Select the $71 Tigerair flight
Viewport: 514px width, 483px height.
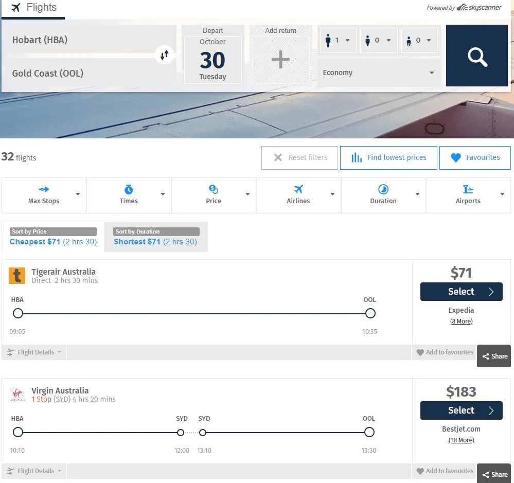[x=461, y=292]
